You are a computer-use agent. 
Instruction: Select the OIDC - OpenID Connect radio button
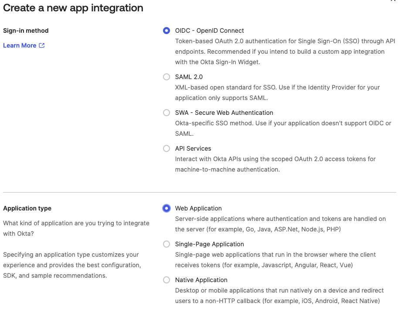166,31
